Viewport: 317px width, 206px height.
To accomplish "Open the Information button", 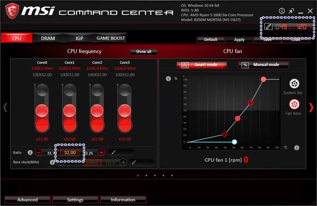I will 123,200.
